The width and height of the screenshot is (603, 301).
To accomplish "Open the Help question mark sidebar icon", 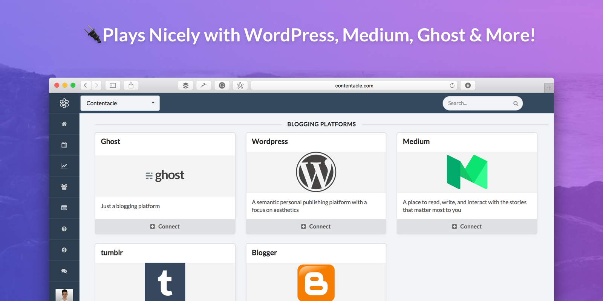I will tap(64, 229).
